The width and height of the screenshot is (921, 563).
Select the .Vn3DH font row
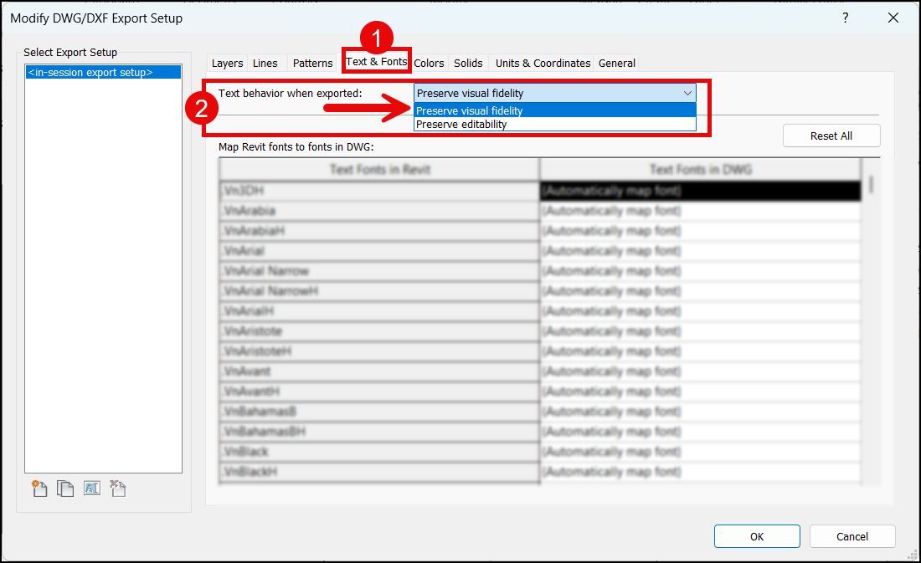tap(379, 191)
